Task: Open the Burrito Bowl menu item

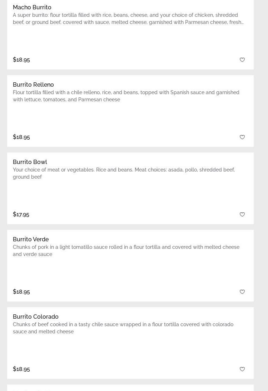Action: 30,162
